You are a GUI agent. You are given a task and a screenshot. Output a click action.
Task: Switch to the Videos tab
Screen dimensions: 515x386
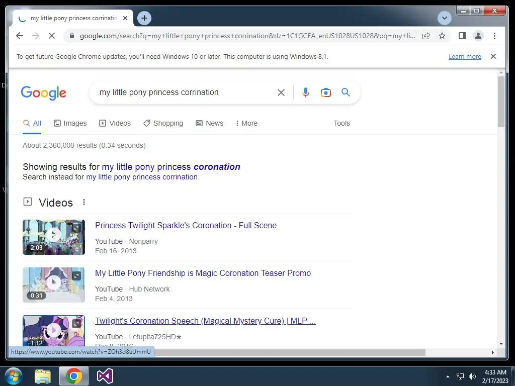115,124
